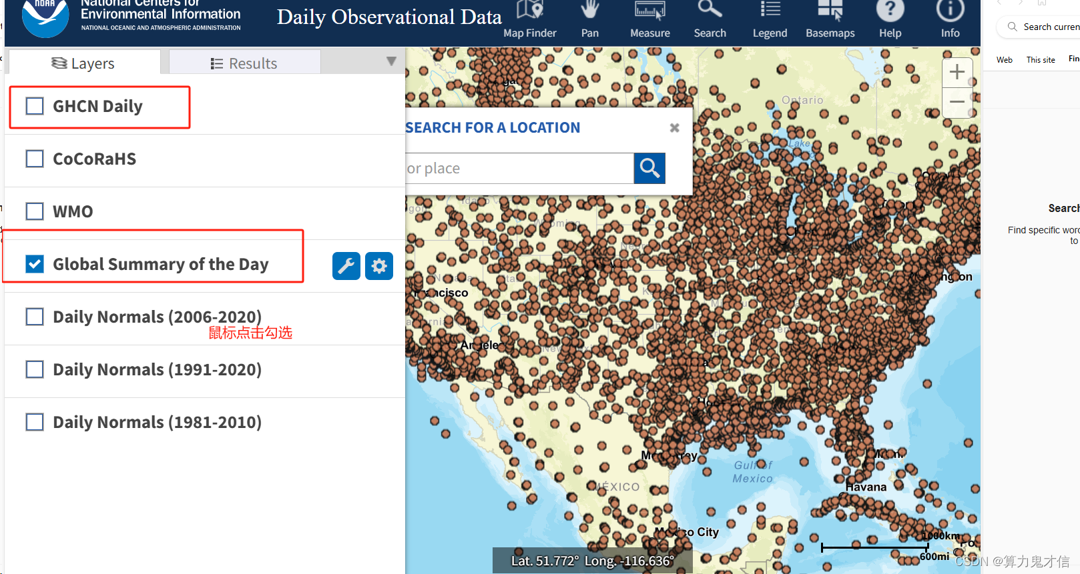The image size is (1080, 574).
Task: Open the Help panel
Action: [890, 20]
